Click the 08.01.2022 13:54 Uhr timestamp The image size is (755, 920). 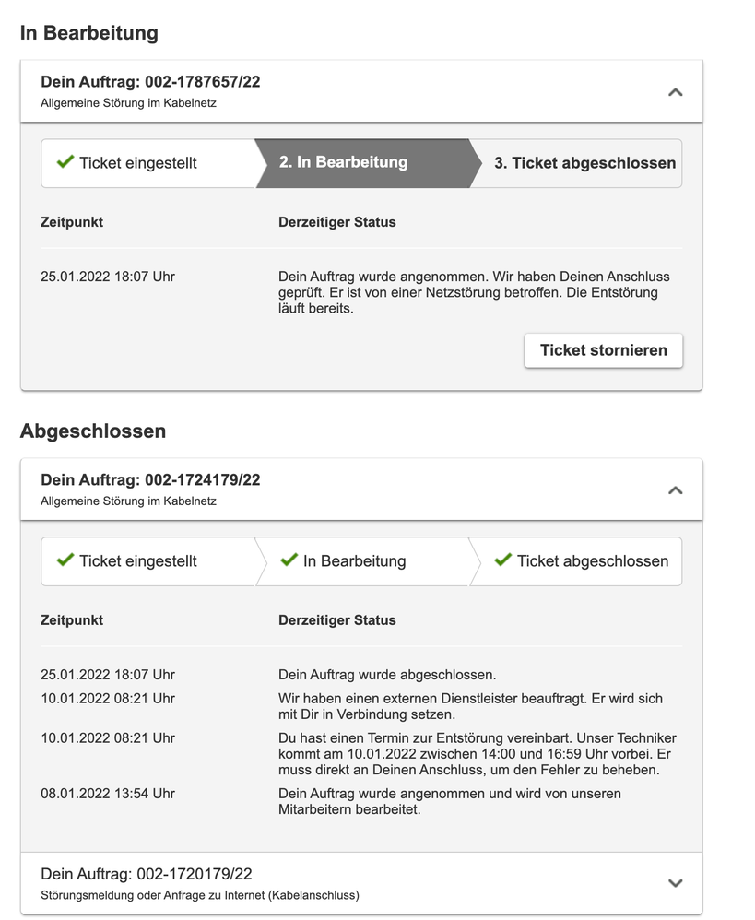[x=108, y=794]
